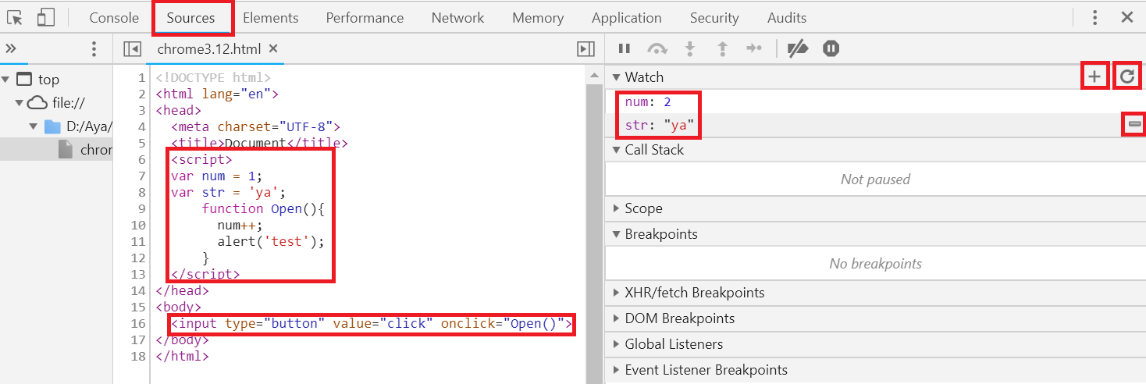
Task: Close the chrome3.12.html file tab
Action: click(x=273, y=48)
